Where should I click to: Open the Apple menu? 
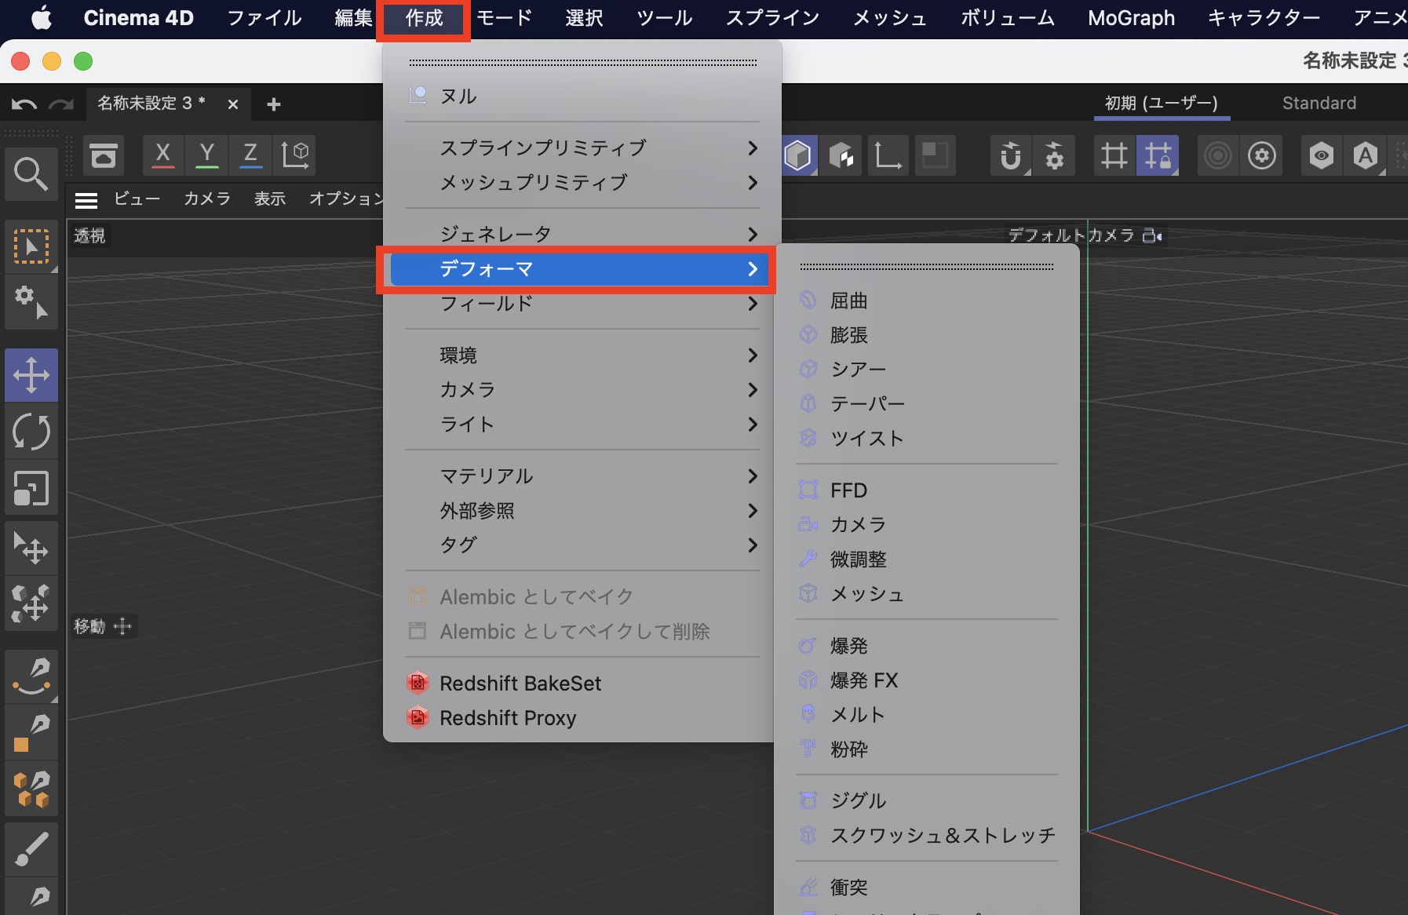click(41, 18)
